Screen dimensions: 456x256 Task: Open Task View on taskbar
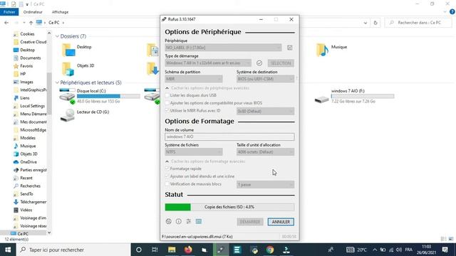(x=155, y=250)
